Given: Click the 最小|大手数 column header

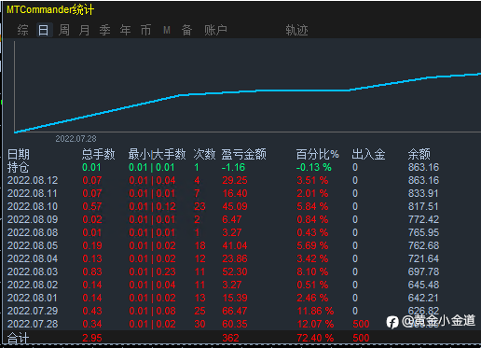Looking at the screenshot, I should point(158,154).
